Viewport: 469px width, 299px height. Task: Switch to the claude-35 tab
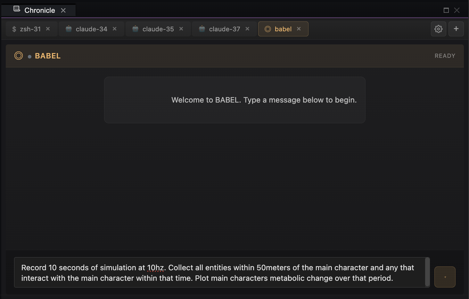point(158,29)
